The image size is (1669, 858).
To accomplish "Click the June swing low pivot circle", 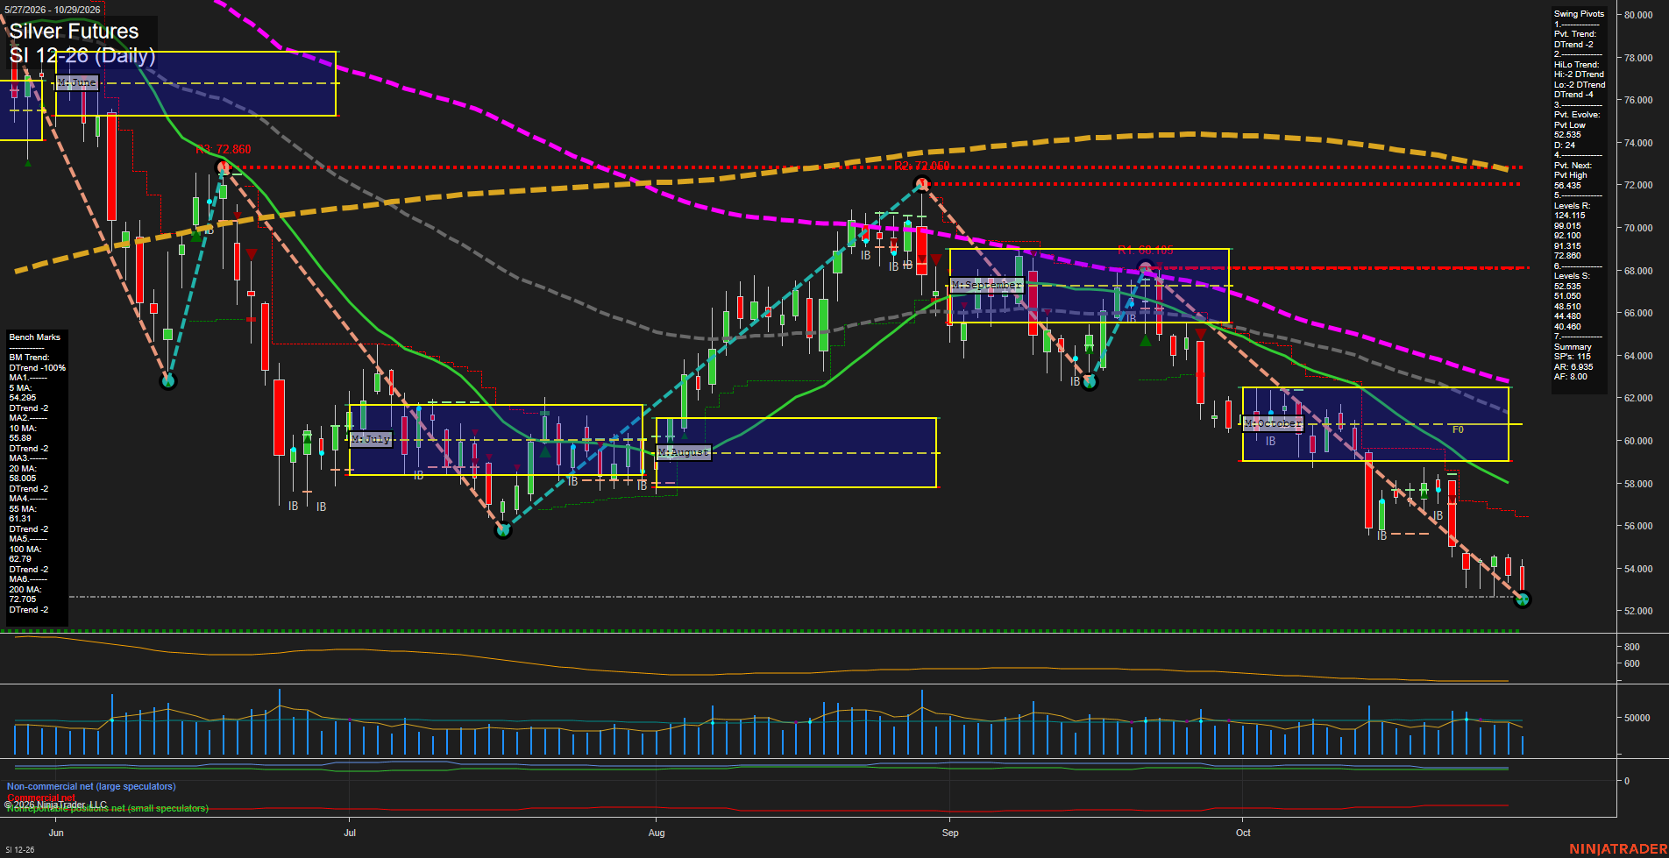I will pos(168,380).
